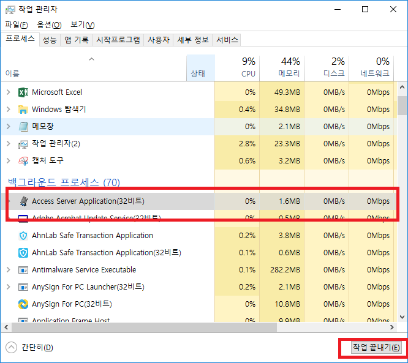The height and width of the screenshot is (363, 408).
Task: Select the Microsoft Excel row
Action: (x=199, y=92)
